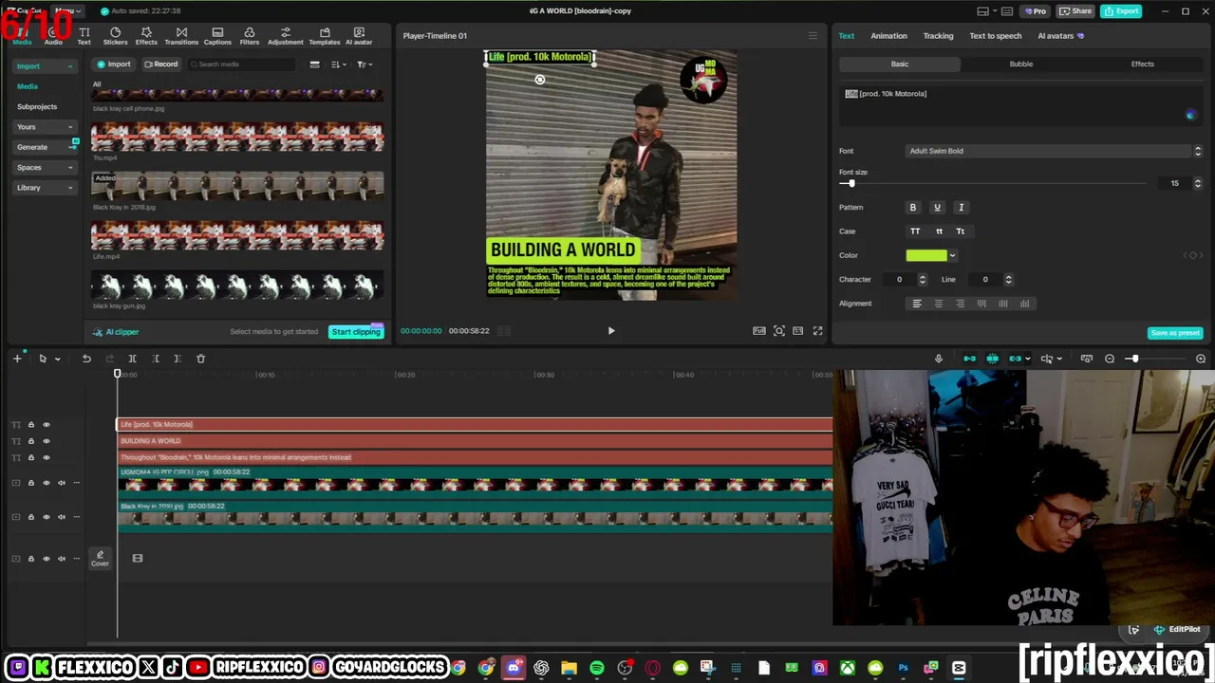Click the Start clipping button
The width and height of the screenshot is (1215, 683).
click(356, 332)
